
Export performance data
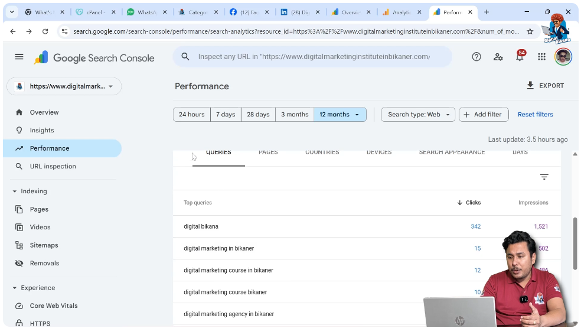pyautogui.click(x=546, y=86)
